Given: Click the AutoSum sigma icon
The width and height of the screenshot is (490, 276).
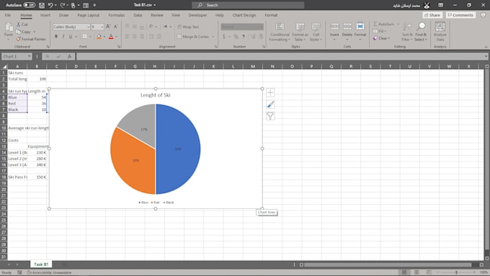Looking at the screenshot, I should (375, 24).
